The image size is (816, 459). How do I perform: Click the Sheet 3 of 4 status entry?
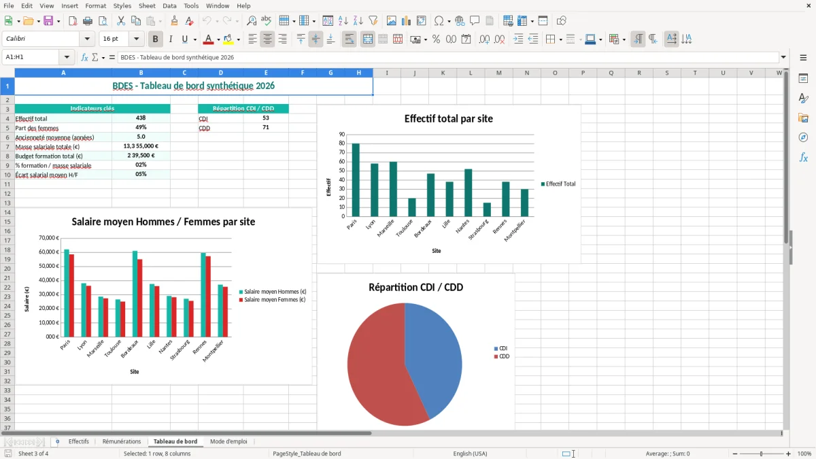click(x=33, y=454)
